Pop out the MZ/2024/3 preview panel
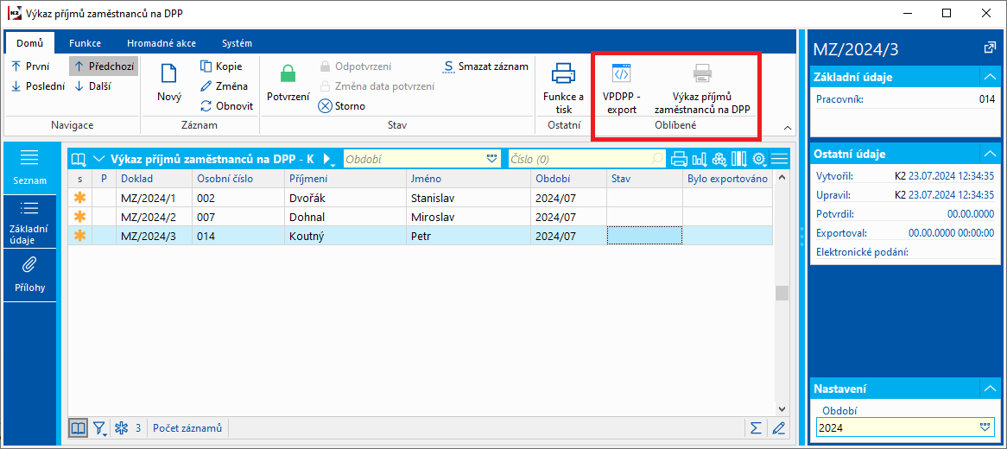Viewport: 1007px width, 449px height. pos(989,48)
